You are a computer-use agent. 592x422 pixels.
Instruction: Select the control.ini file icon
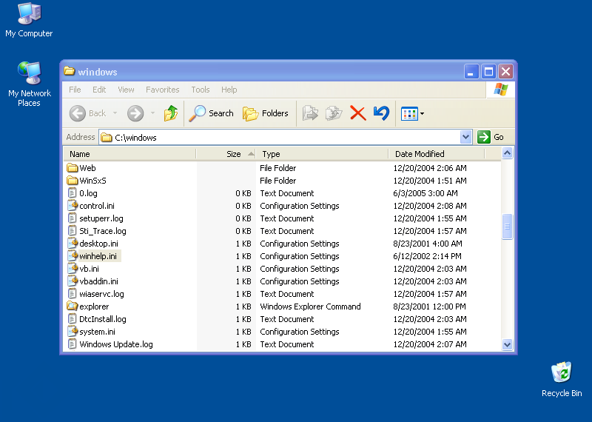[x=72, y=206]
